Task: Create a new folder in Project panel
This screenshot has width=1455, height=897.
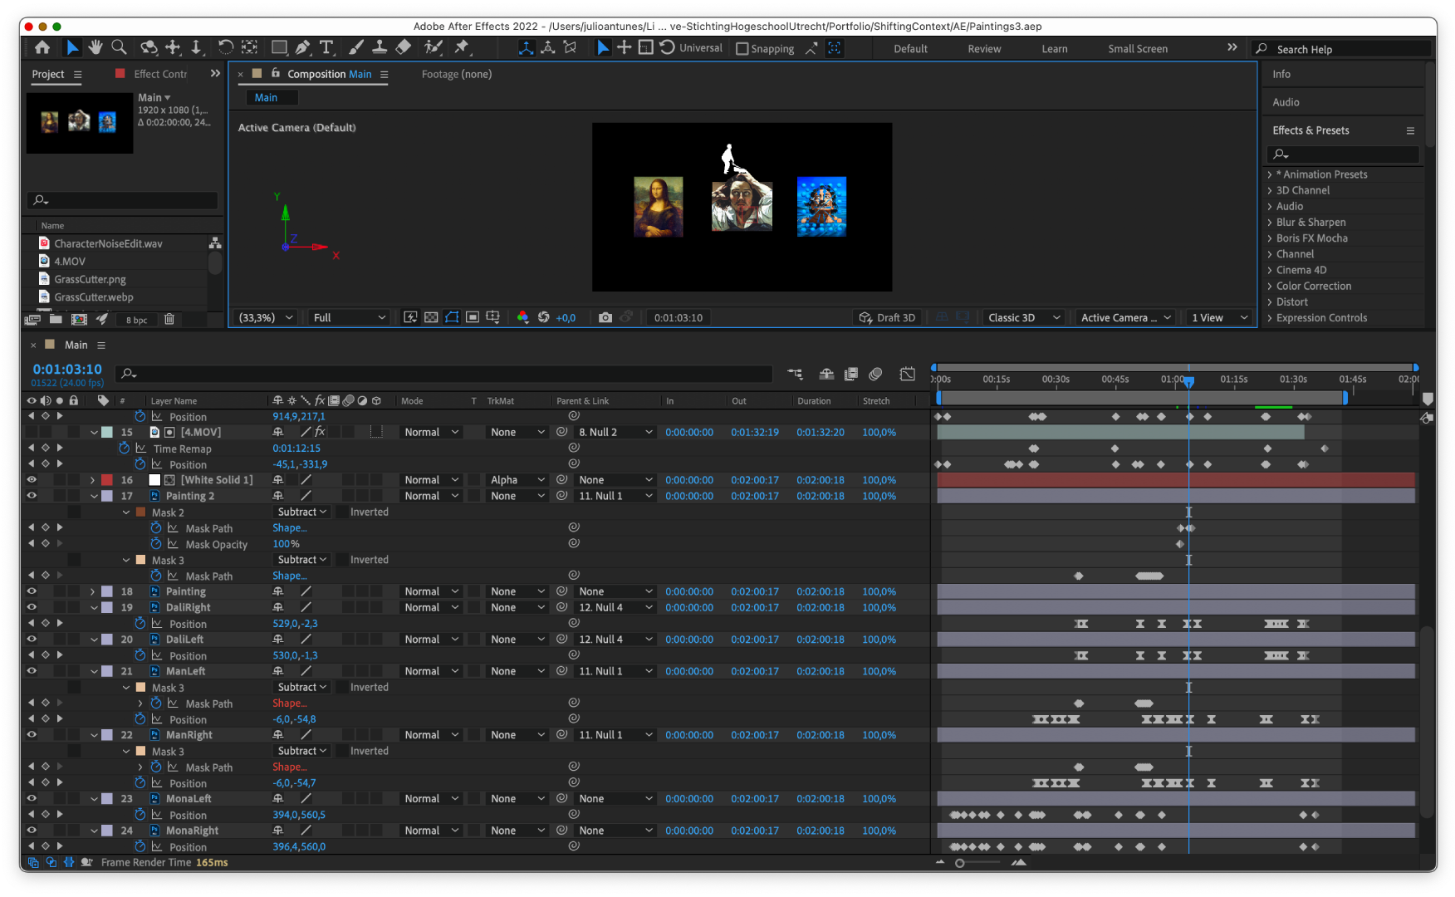Action: click(x=56, y=319)
